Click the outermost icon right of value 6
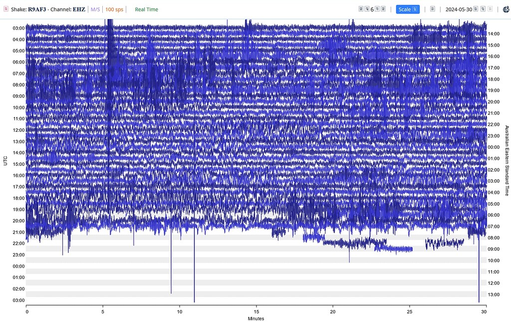This screenshot has height=322, width=511. (x=383, y=9)
